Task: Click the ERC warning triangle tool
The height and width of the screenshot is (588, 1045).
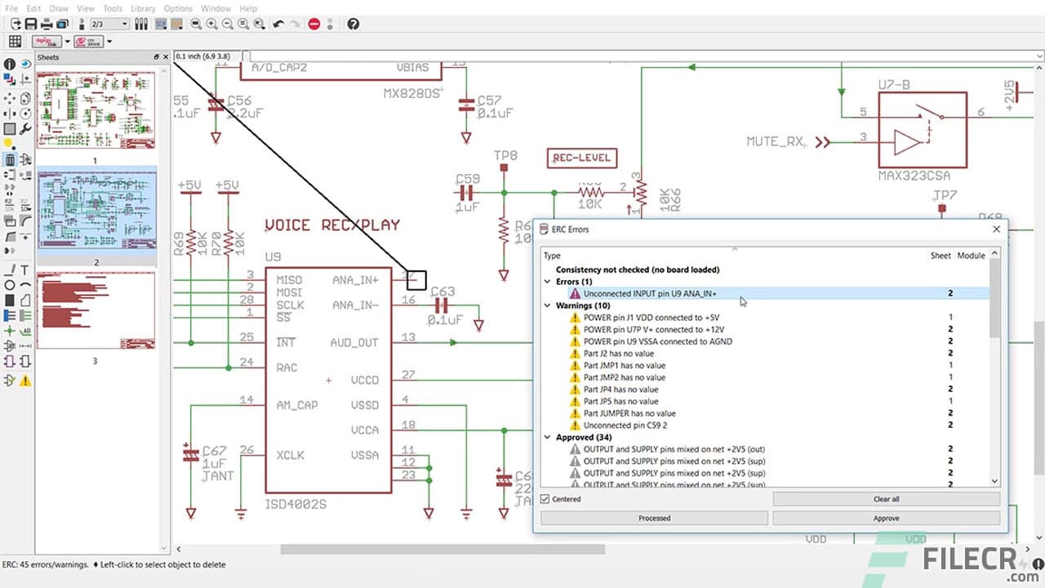Action: [x=24, y=381]
